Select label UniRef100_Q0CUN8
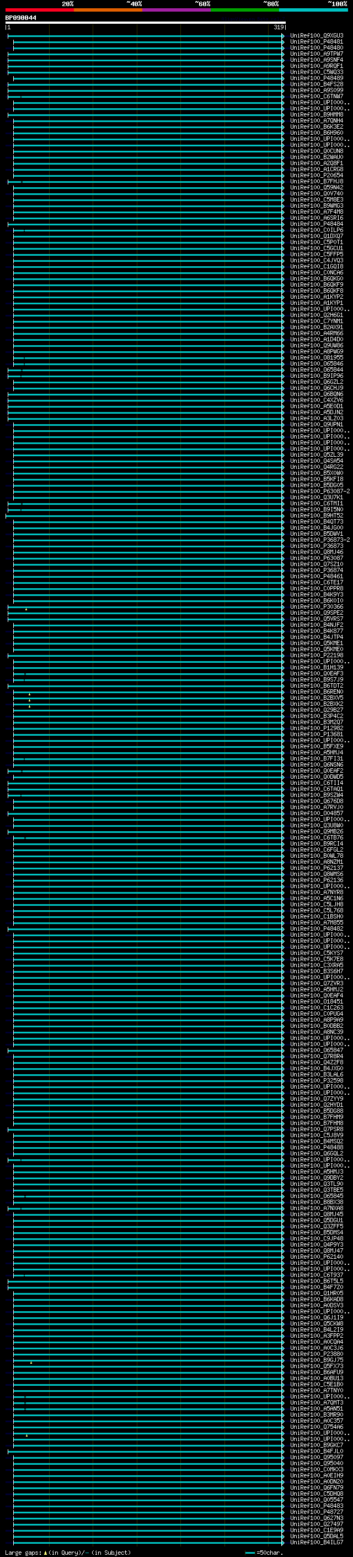 point(317,151)
